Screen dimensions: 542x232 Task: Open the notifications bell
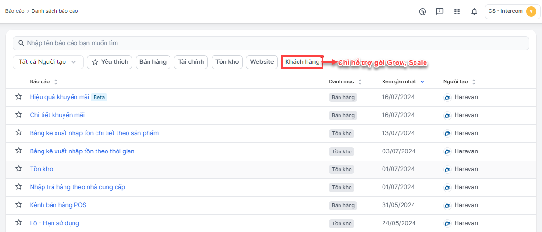pos(474,11)
